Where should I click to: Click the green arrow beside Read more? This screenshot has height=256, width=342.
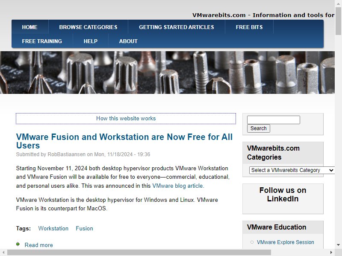[x=18, y=244]
